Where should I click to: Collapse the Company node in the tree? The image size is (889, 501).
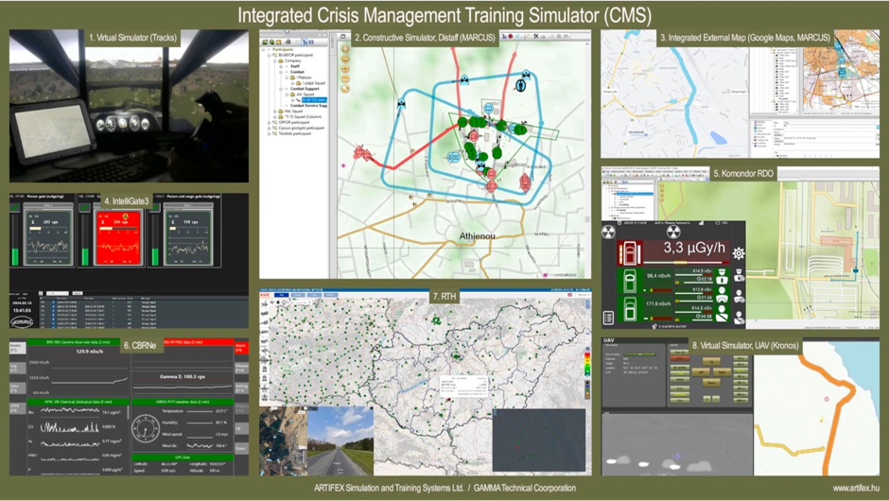275,60
